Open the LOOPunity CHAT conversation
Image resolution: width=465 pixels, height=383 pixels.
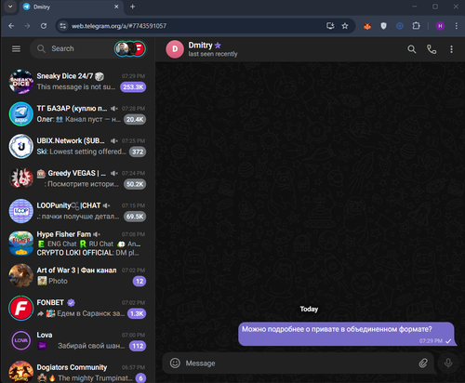point(77,211)
